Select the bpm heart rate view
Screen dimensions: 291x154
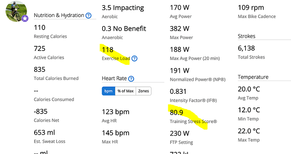click(x=108, y=91)
